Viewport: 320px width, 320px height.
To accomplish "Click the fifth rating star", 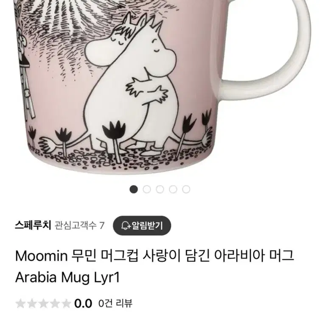I will click(66, 303).
